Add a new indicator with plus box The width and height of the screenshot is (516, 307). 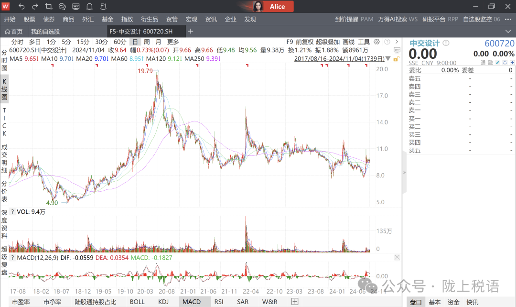click(x=295, y=301)
